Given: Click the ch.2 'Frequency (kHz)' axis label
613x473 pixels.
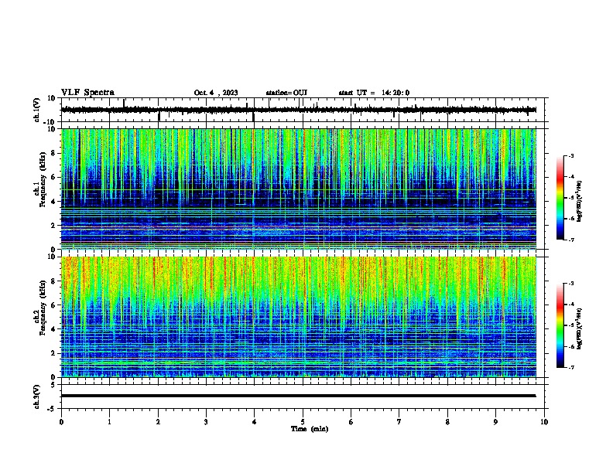Looking at the screenshot, I should (43, 308).
